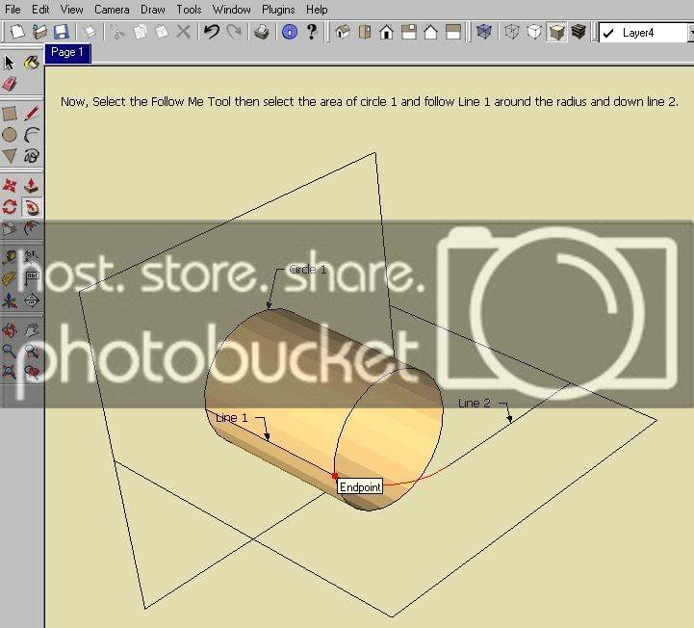This screenshot has height=628, width=694.
Task: Select the Rectangle tool
Action: tap(10, 114)
